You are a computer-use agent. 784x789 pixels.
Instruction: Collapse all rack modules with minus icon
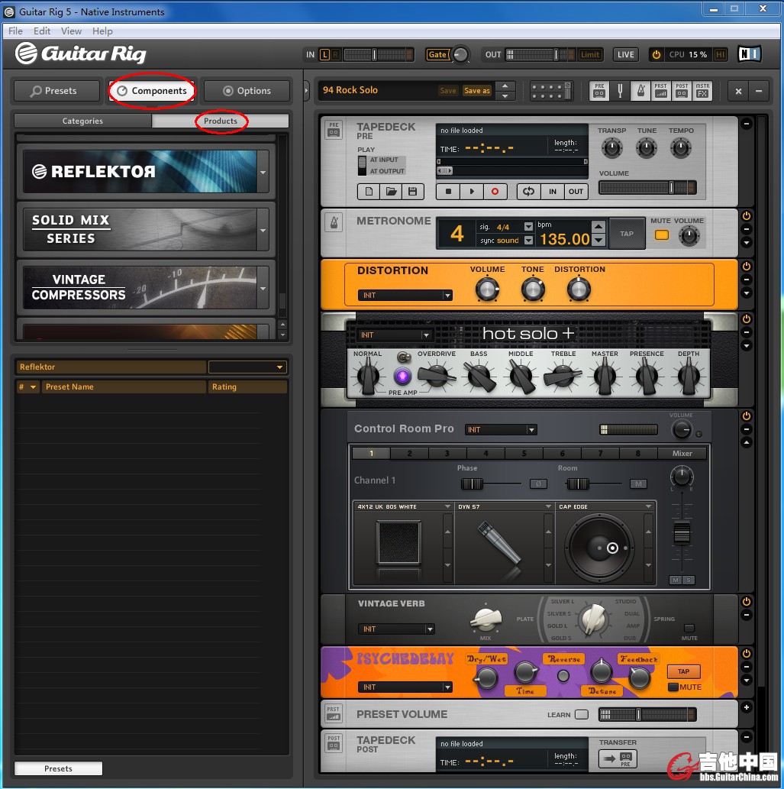coord(758,91)
